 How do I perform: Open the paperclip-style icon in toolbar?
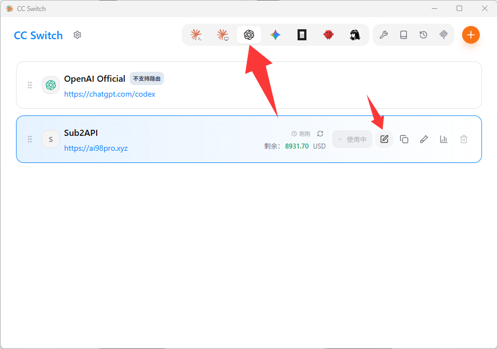(x=443, y=35)
